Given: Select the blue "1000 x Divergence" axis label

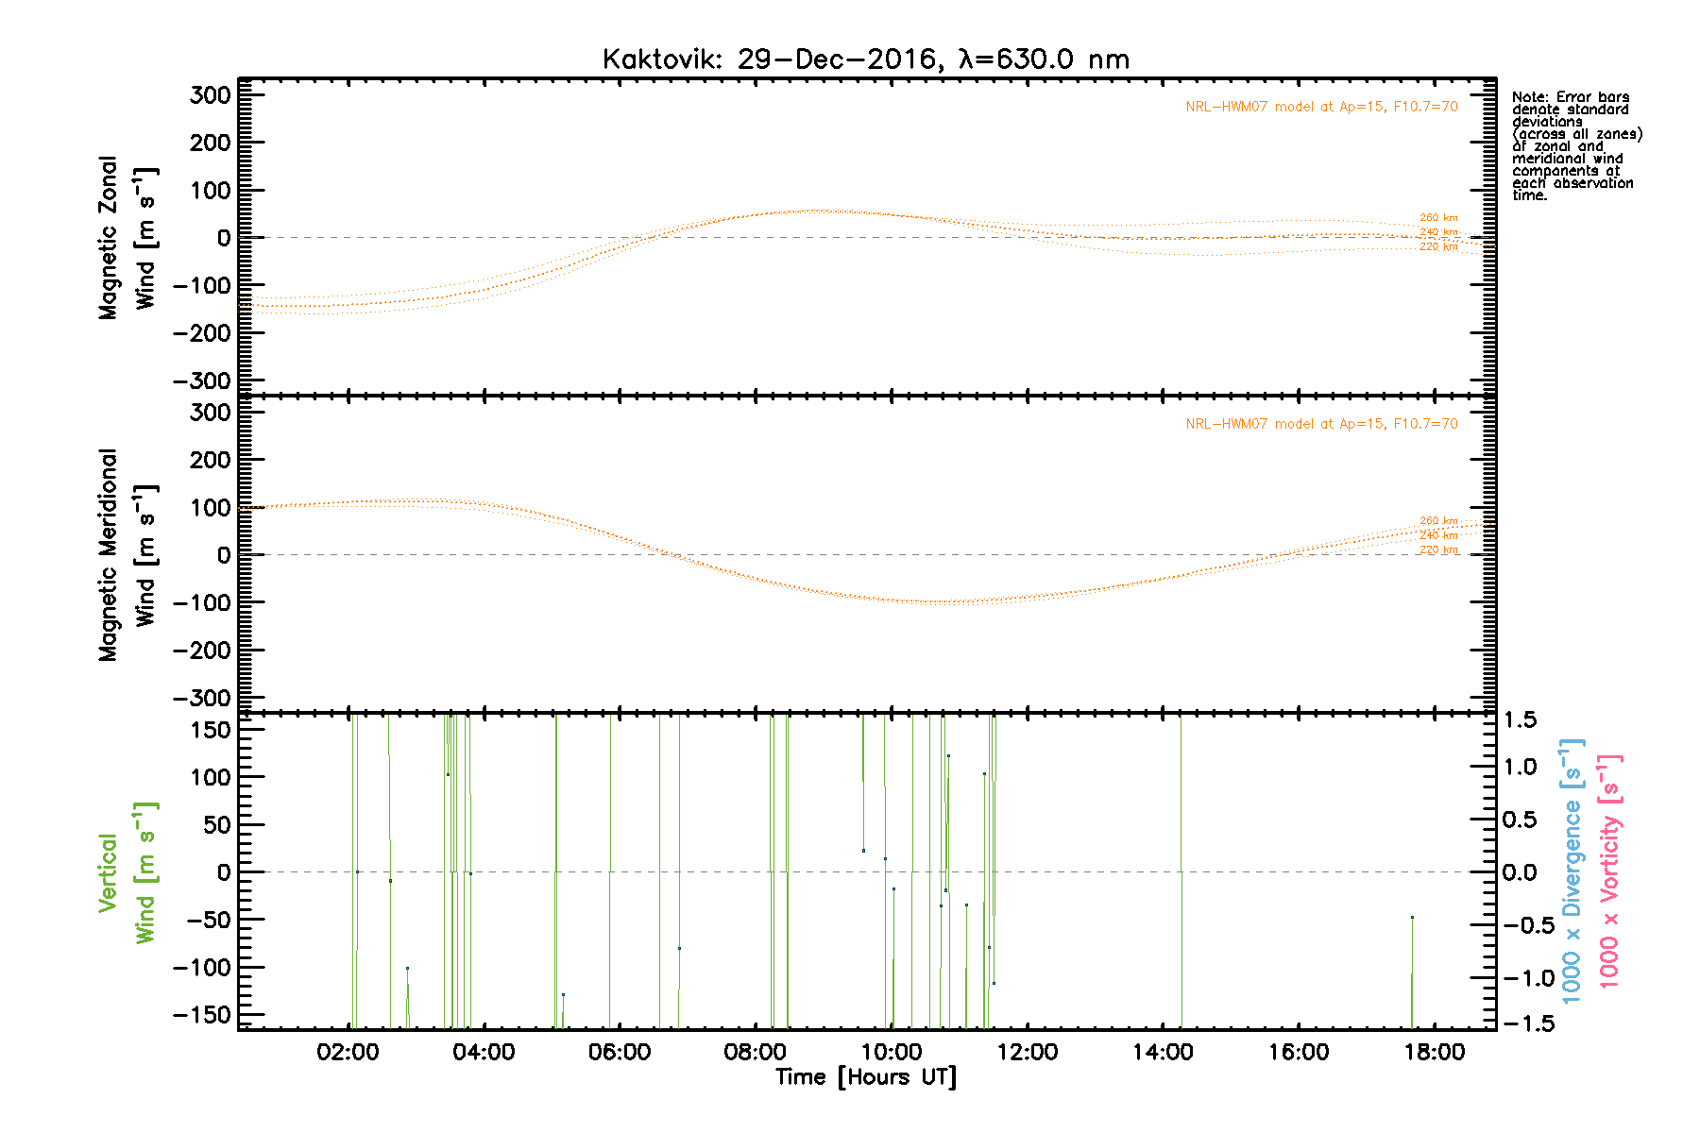Looking at the screenshot, I should tap(1572, 871).
